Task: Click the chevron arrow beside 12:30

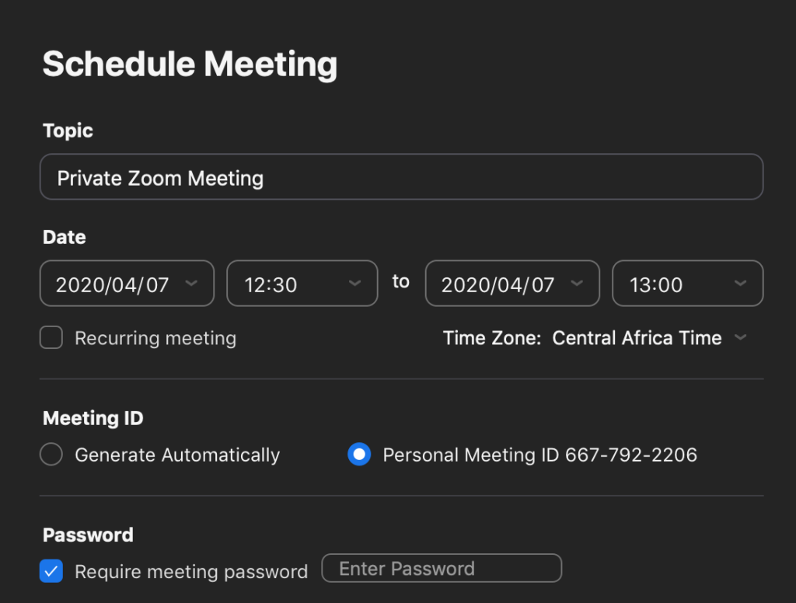Action: (x=354, y=284)
